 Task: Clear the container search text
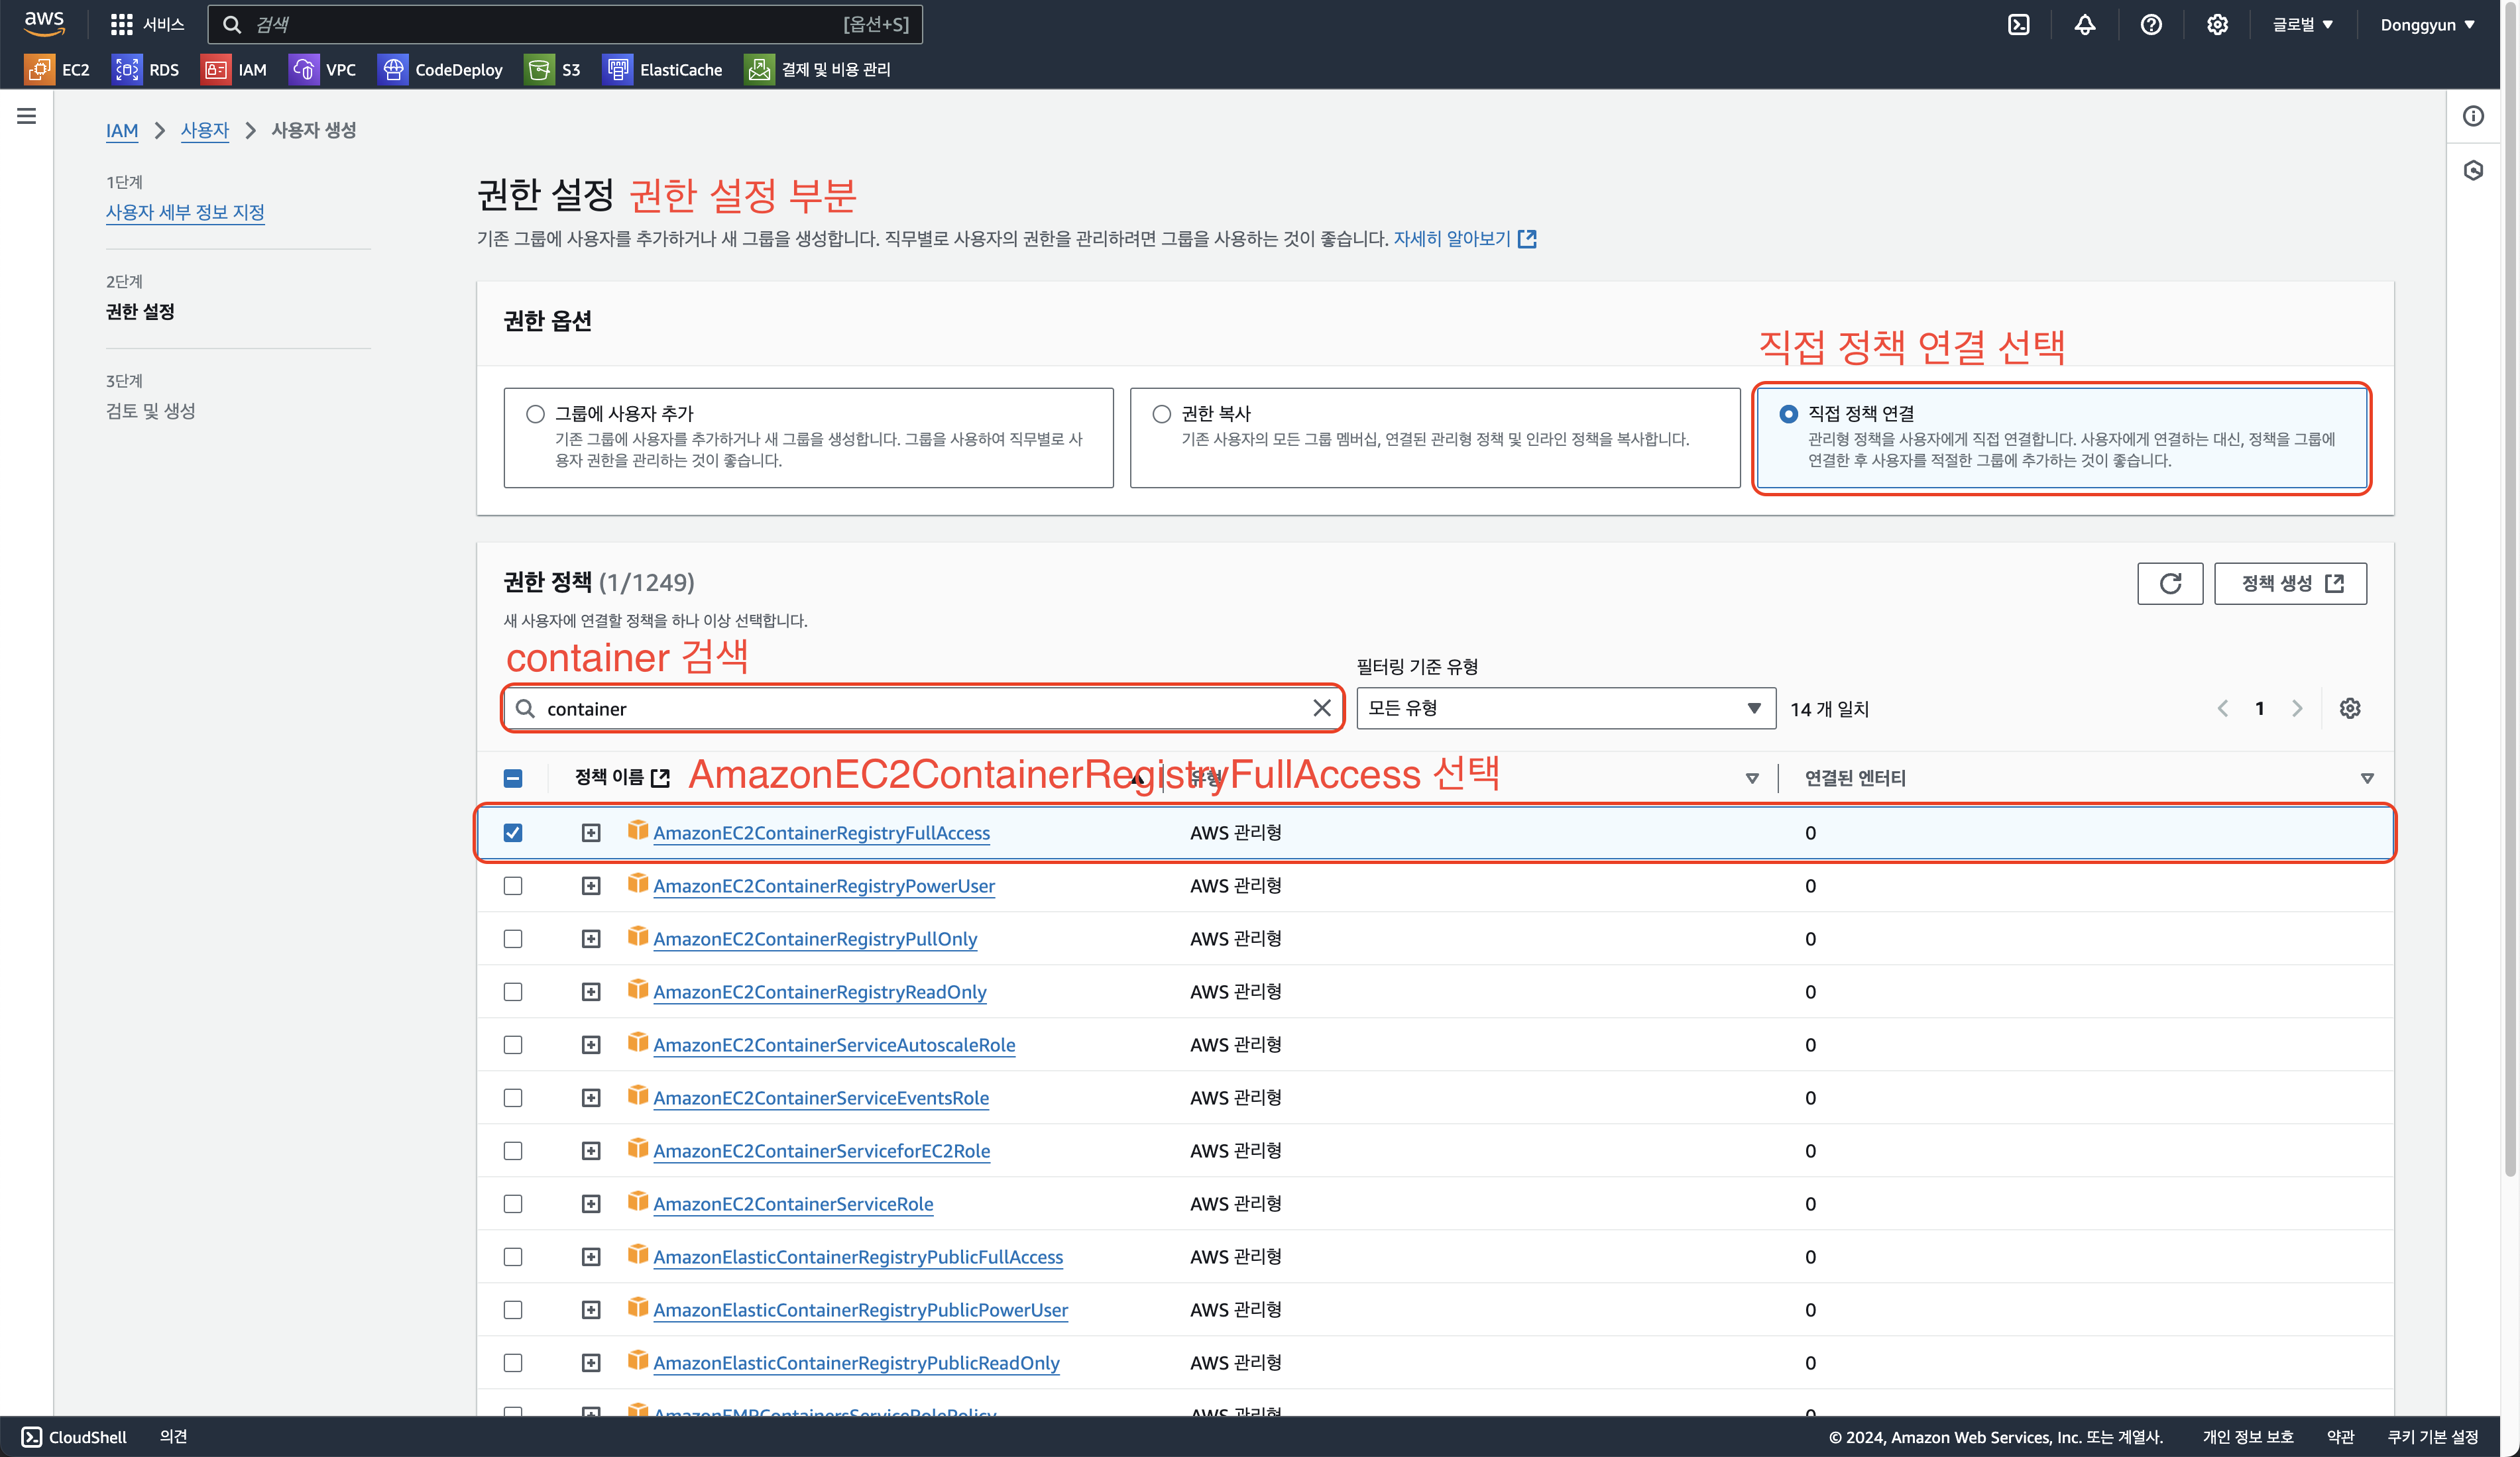pos(1321,708)
